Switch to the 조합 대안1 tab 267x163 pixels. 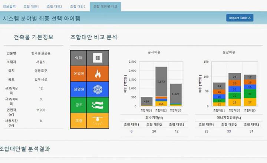(31, 7)
